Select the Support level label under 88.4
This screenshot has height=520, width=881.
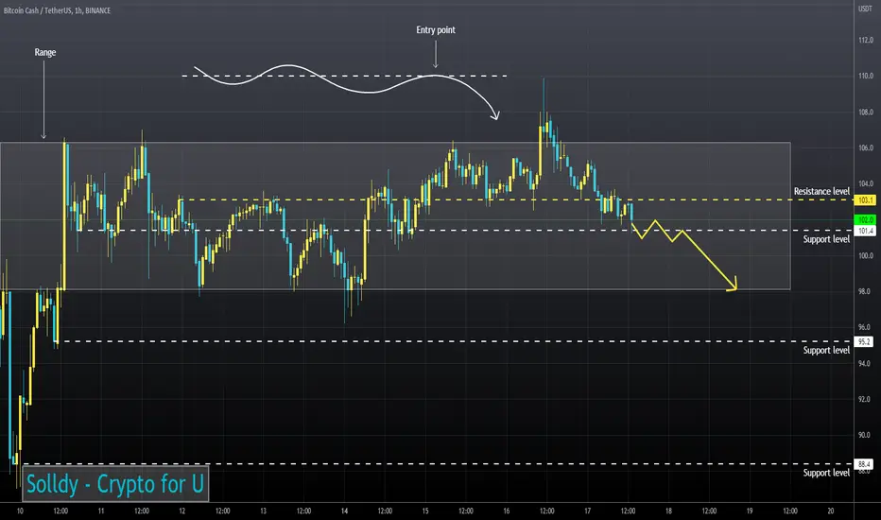(826, 473)
